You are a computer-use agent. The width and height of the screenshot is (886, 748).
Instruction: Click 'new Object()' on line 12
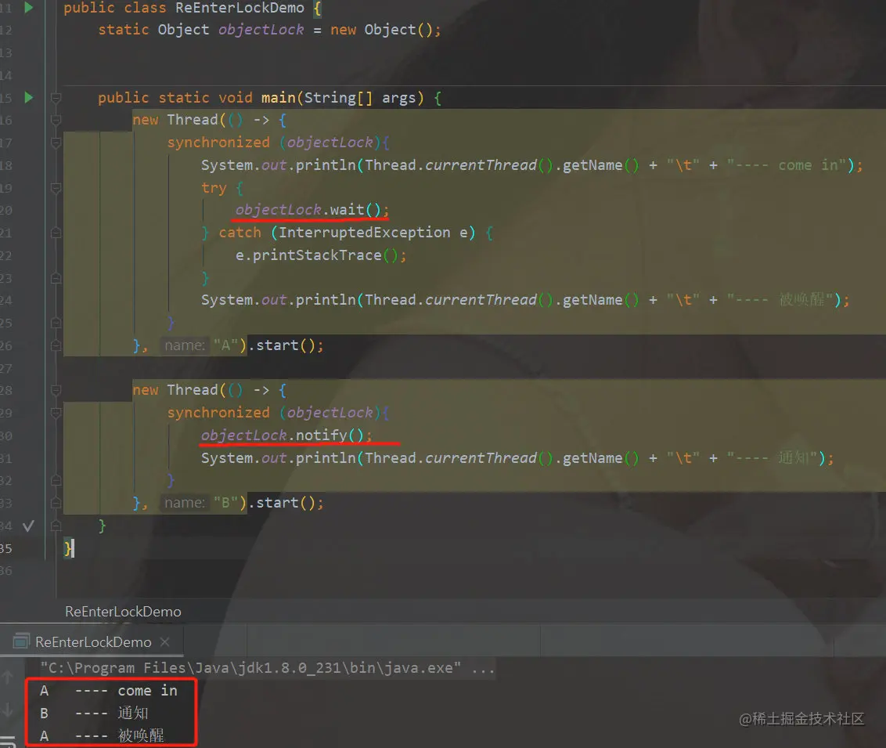pos(381,30)
